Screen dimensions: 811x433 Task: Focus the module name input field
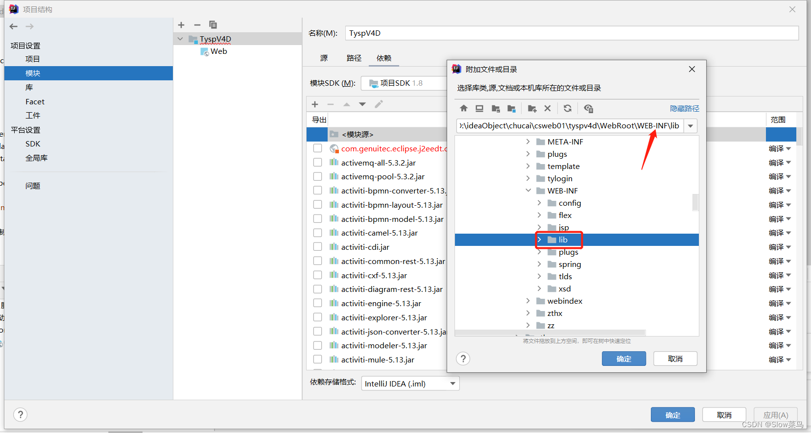(x=572, y=33)
